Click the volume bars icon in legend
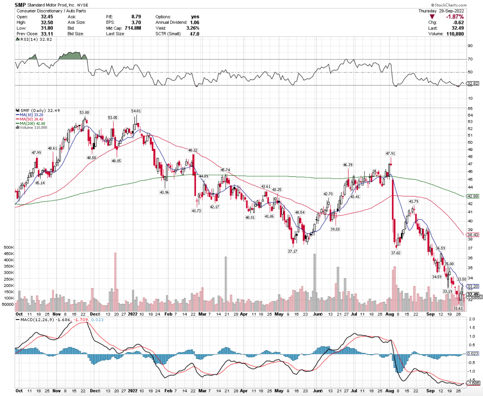483x396 pixels. pos(17,127)
